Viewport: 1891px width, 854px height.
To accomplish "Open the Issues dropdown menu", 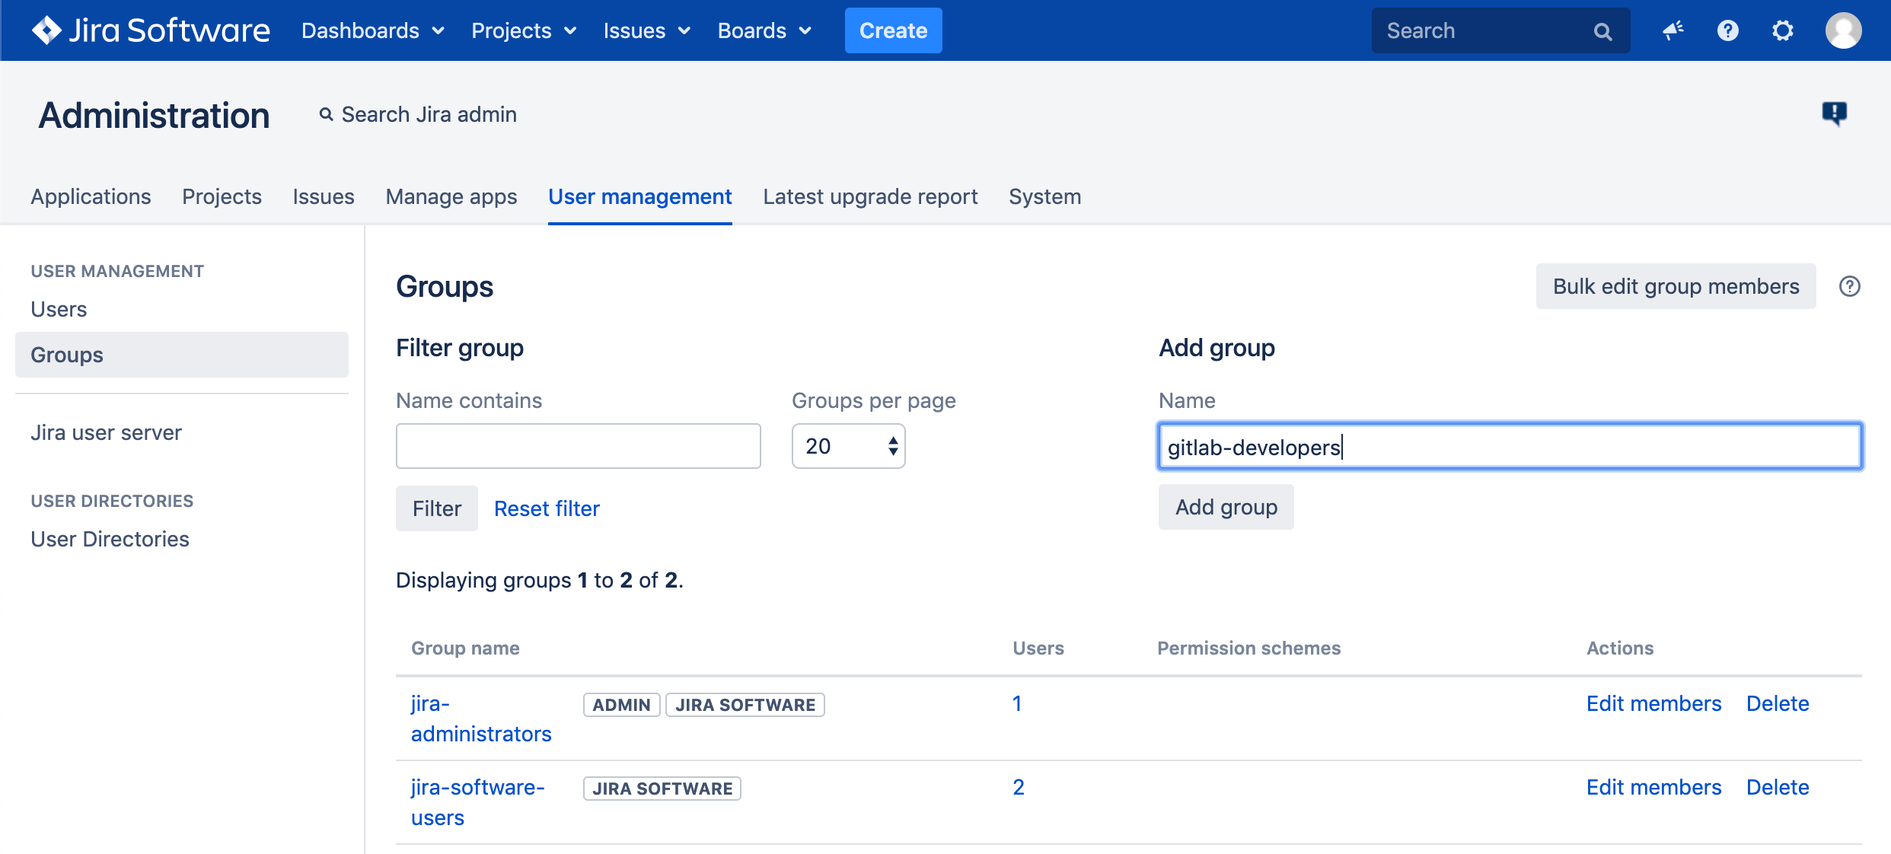I will tap(646, 30).
